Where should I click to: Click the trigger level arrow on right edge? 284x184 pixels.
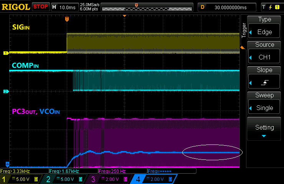click(242, 47)
